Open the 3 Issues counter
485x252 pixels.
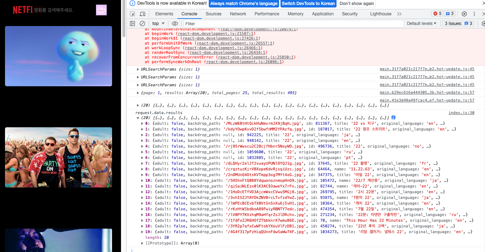coord(458,24)
